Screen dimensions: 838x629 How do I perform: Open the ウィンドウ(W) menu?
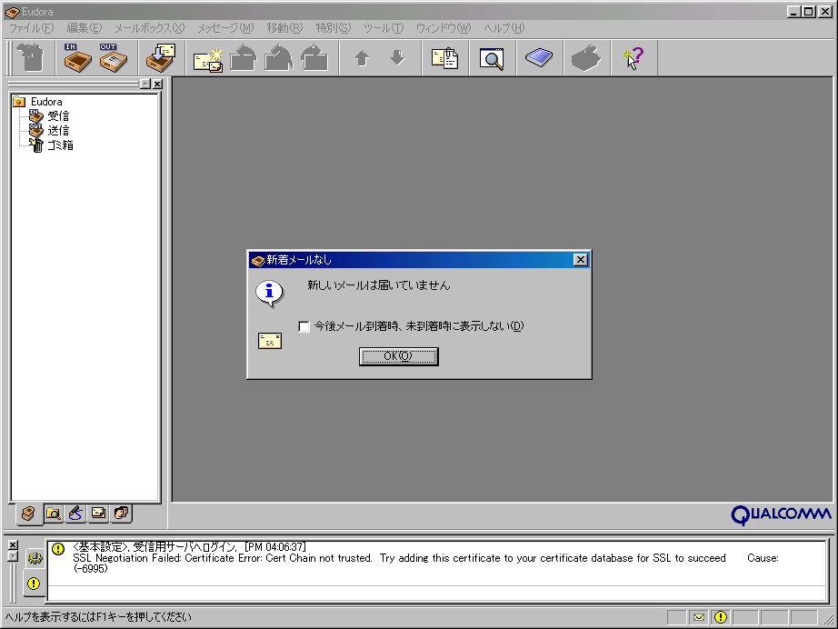tap(443, 28)
